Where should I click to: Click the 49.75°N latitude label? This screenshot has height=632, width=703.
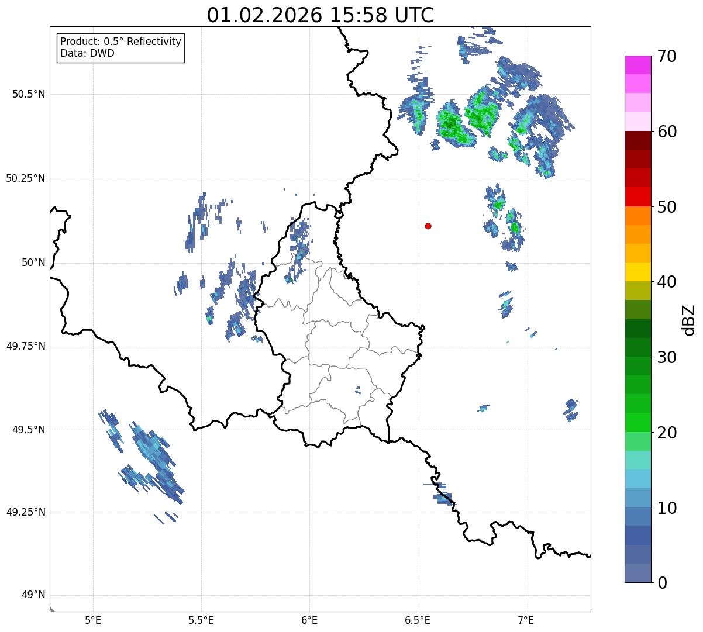pos(26,346)
